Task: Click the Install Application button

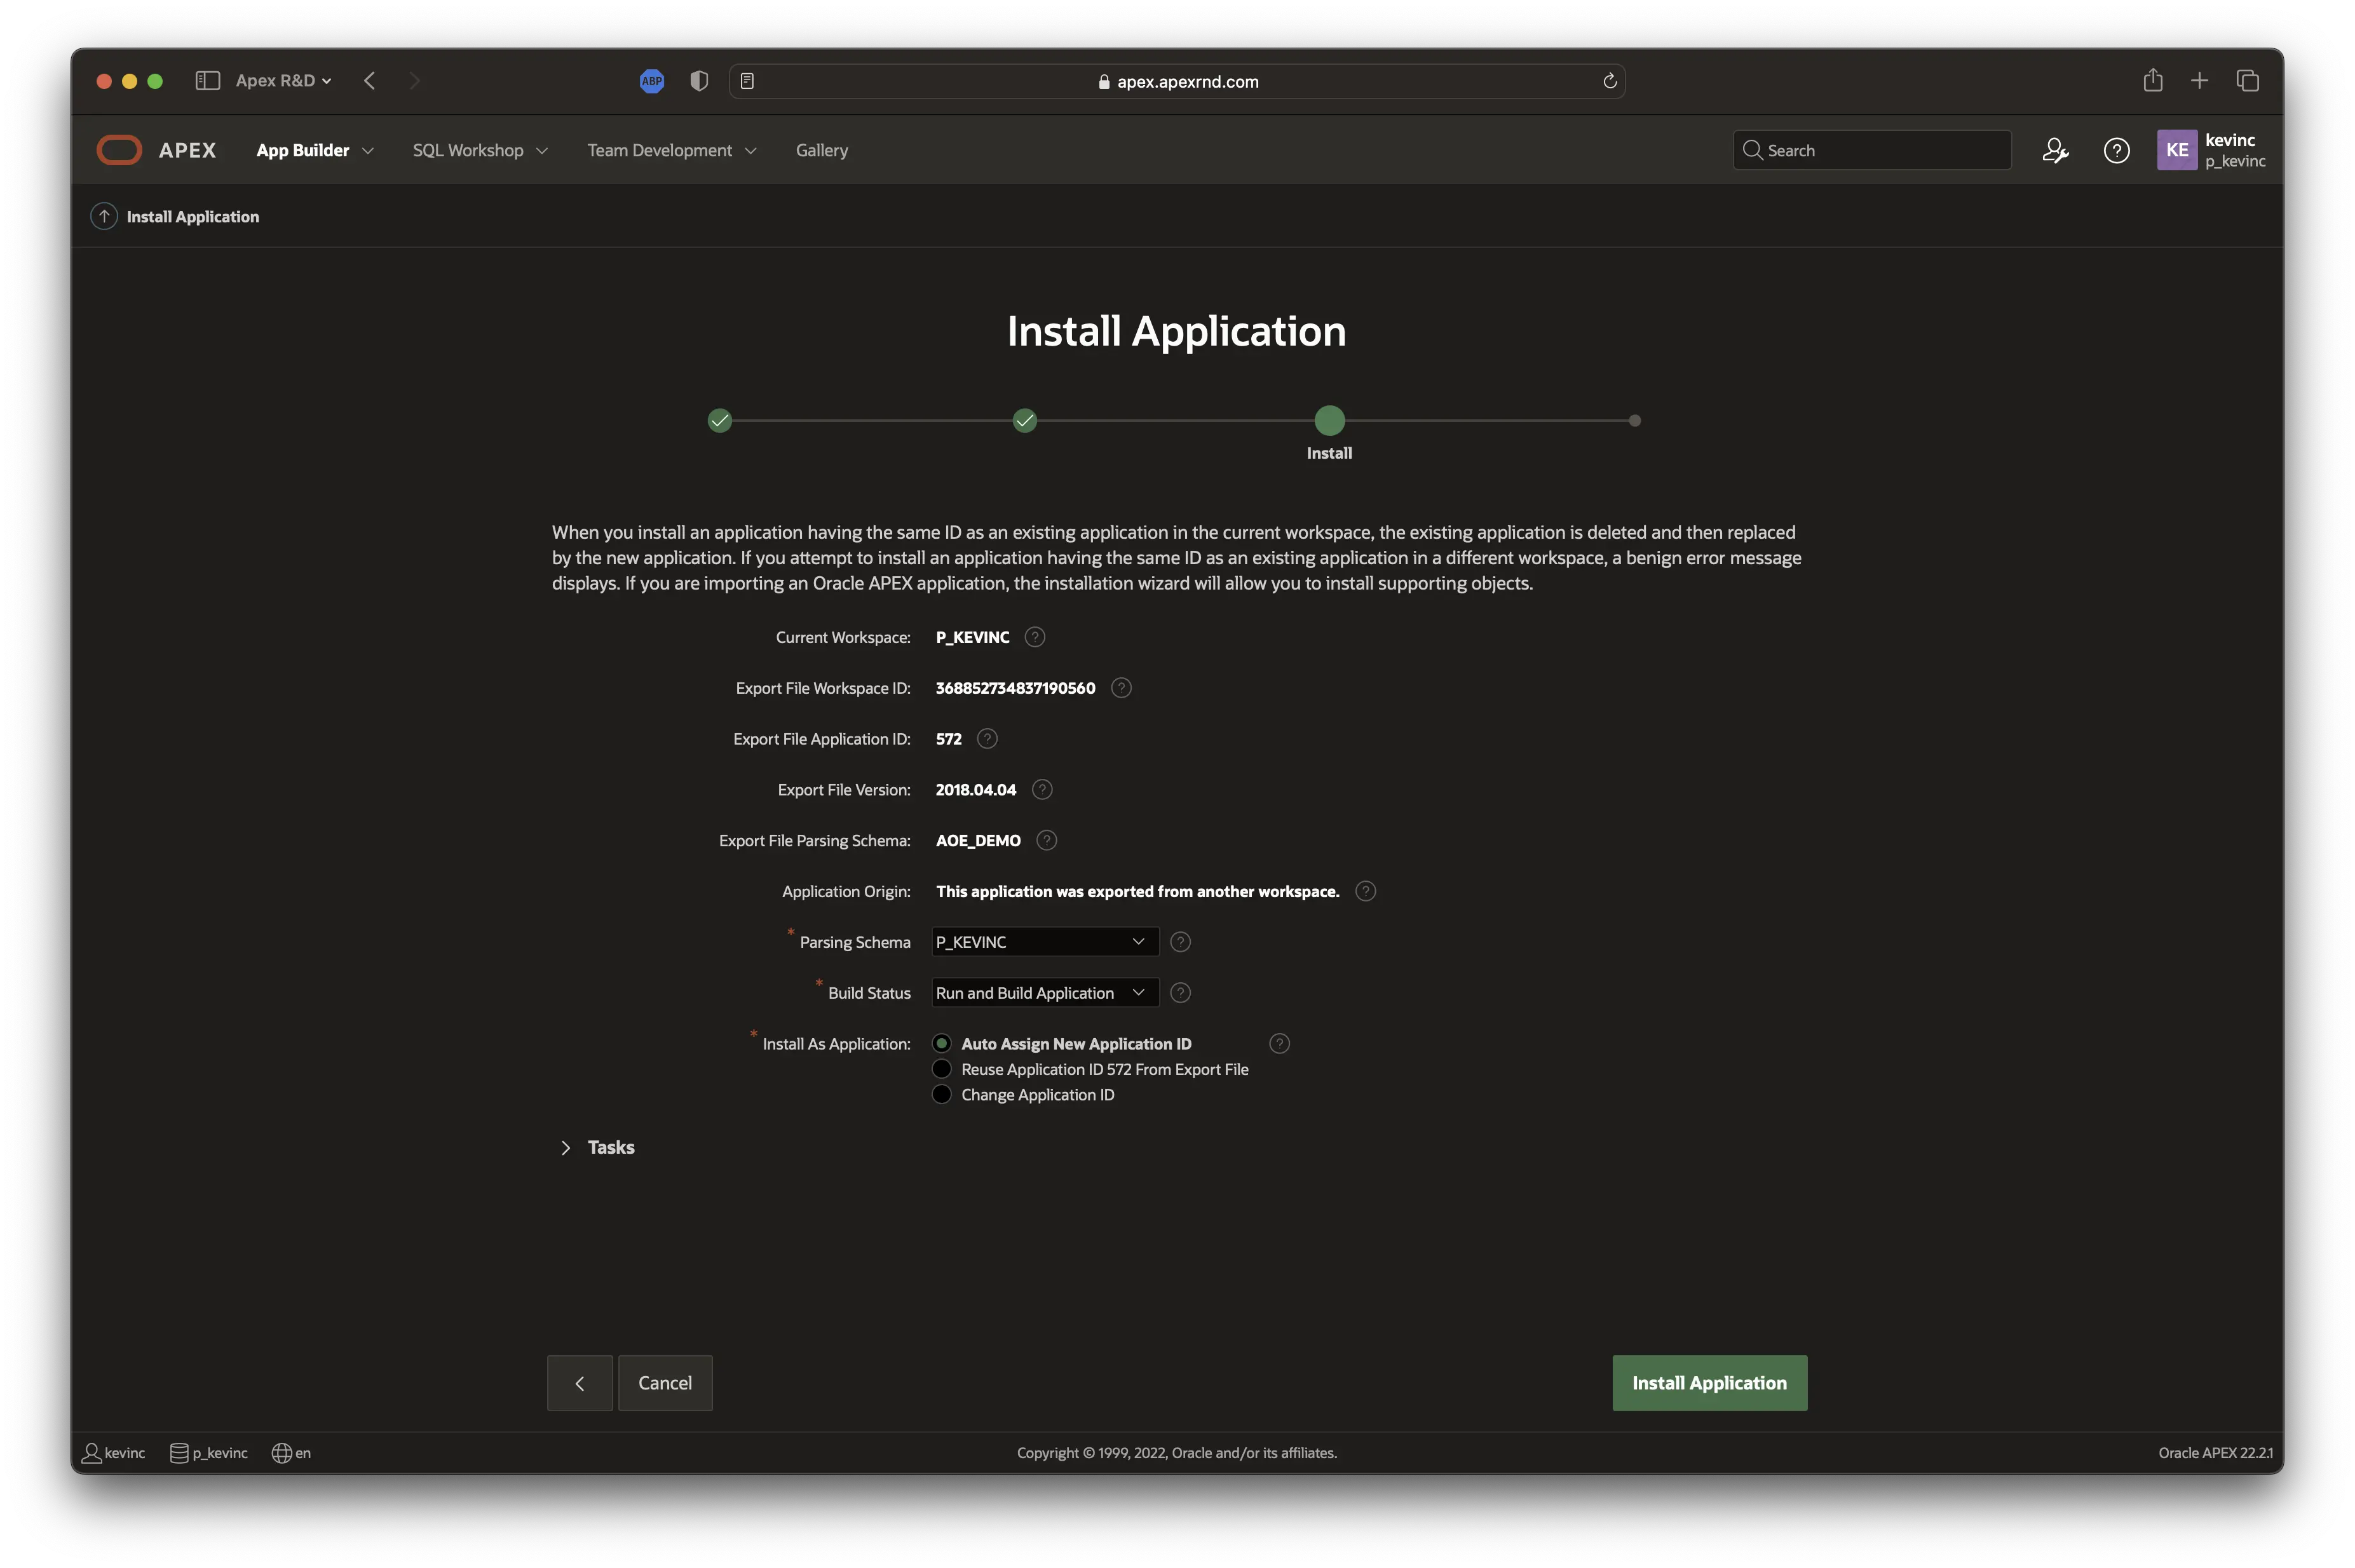Action: pyautogui.click(x=1708, y=1383)
